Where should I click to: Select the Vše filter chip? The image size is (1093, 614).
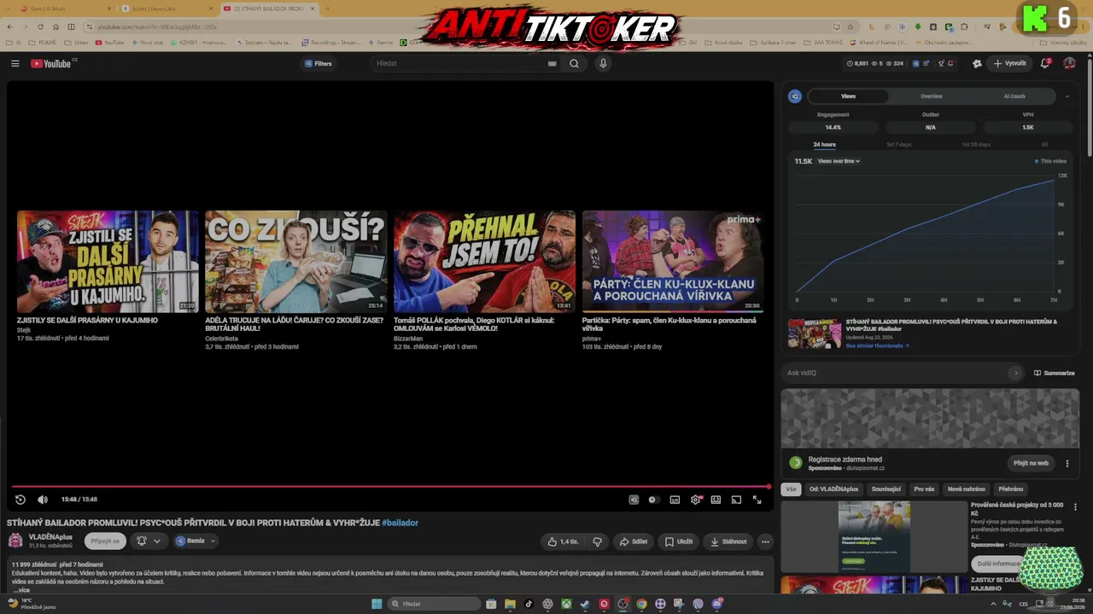click(x=791, y=489)
